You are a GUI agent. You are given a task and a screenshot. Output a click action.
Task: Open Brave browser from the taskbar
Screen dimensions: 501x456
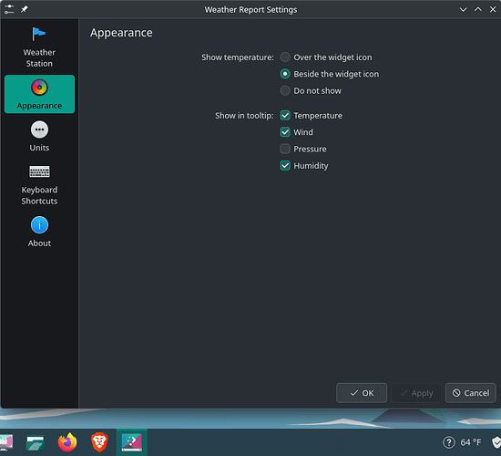pyautogui.click(x=99, y=442)
